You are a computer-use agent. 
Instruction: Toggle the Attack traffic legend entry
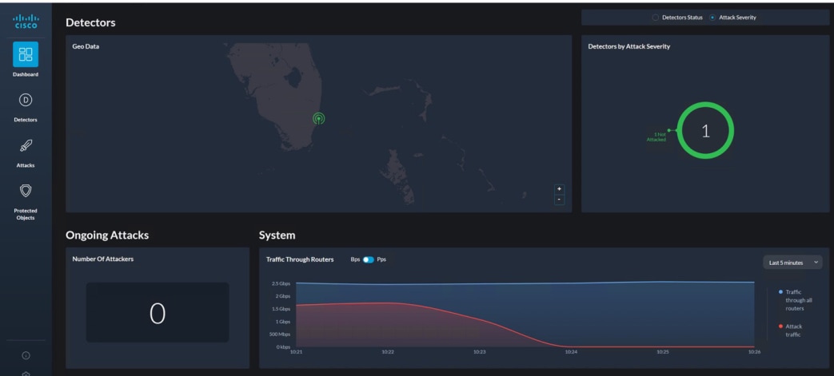pos(791,330)
